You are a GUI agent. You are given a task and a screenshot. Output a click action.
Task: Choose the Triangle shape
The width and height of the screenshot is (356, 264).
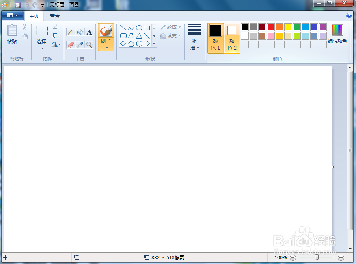[x=139, y=36]
